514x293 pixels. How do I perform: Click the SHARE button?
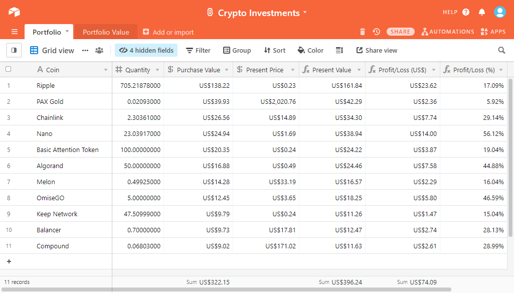[400, 32]
